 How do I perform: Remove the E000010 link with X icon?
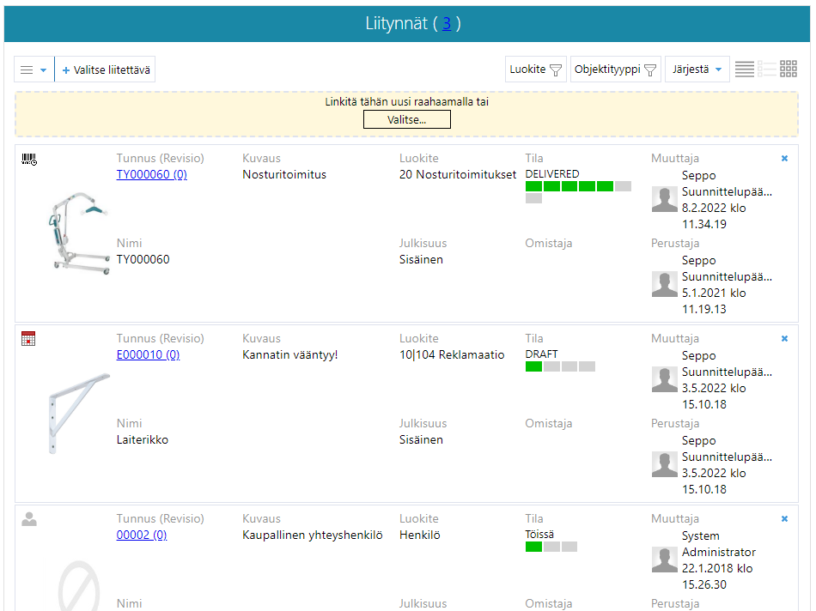[784, 339]
